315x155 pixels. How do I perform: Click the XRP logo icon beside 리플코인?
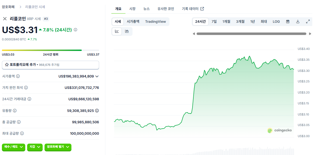5,19
